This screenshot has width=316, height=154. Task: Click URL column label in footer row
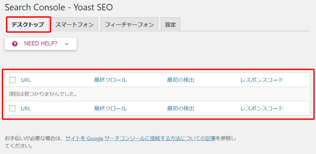click(x=26, y=109)
